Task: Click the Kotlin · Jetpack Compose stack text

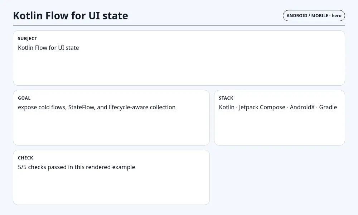Action: 278,107
